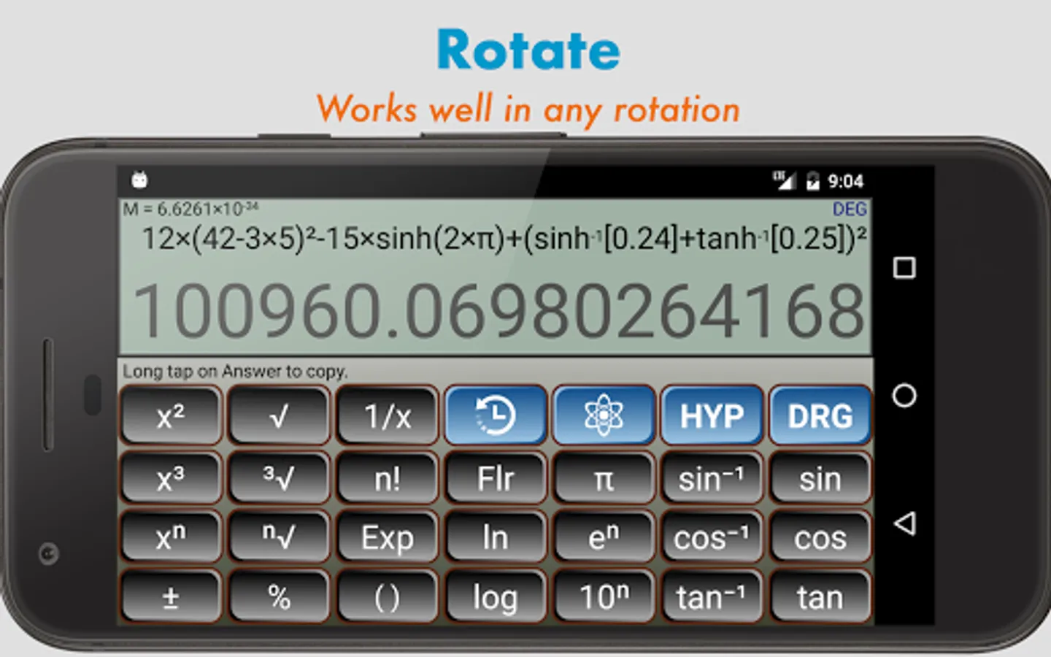The height and width of the screenshot is (657, 1051).
Task: Select the natural logarithm ln function
Action: tap(496, 537)
